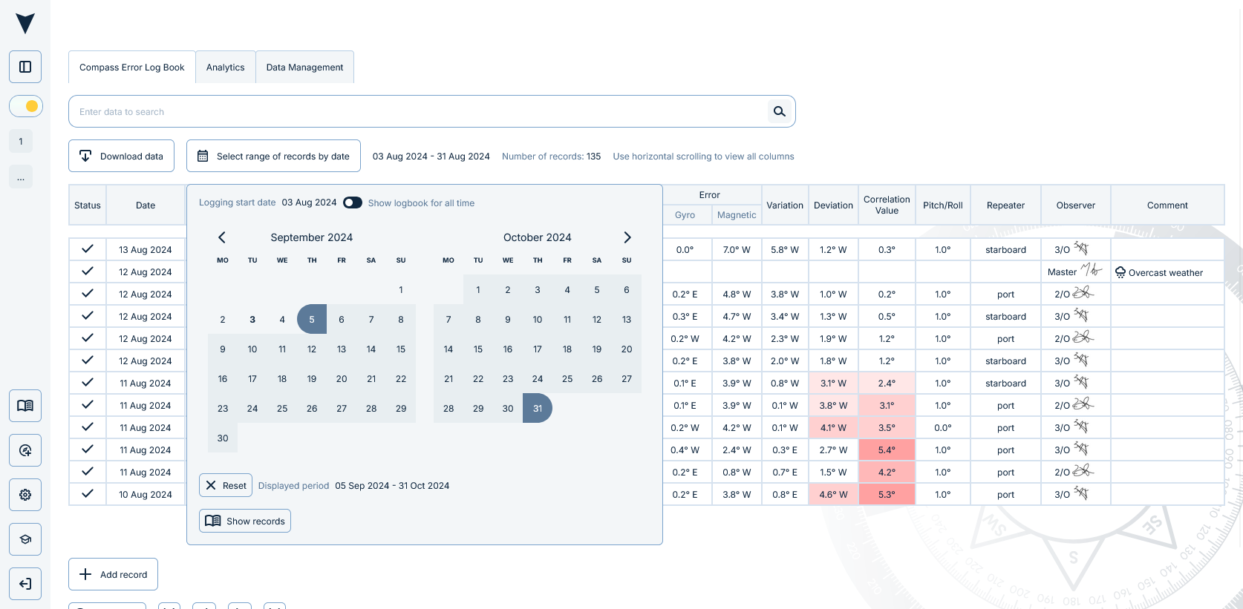Switch the light/dark theme toggle
The height and width of the screenshot is (609, 1243).
[26, 106]
